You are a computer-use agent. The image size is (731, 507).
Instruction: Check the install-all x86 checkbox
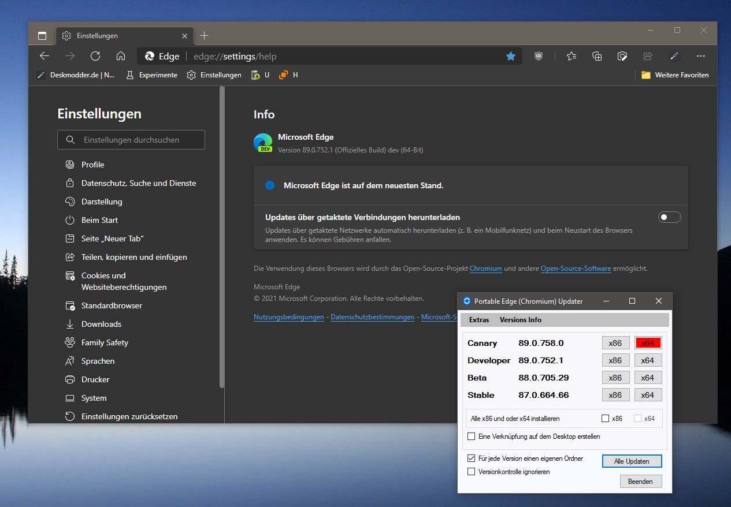(x=606, y=419)
